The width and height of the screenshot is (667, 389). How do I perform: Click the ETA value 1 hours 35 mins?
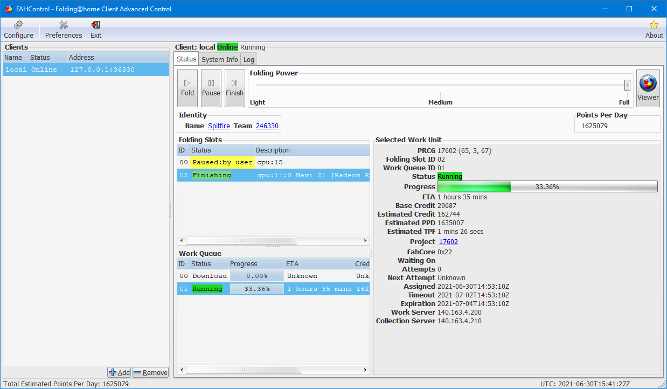462,197
